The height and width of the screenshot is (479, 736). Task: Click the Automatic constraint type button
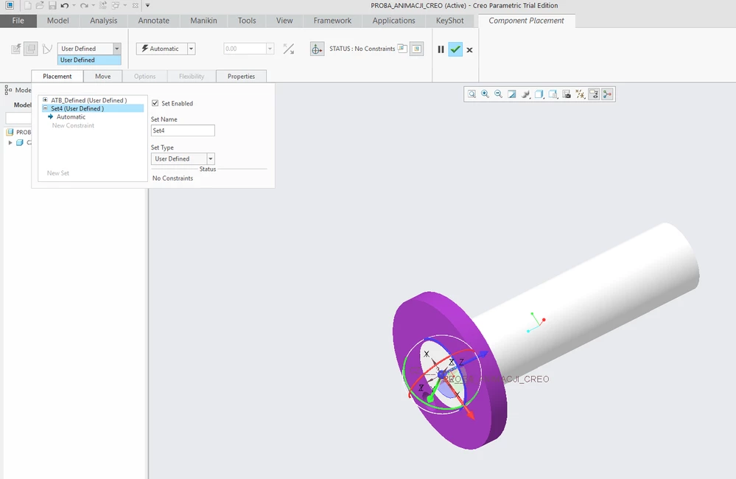[x=162, y=49]
